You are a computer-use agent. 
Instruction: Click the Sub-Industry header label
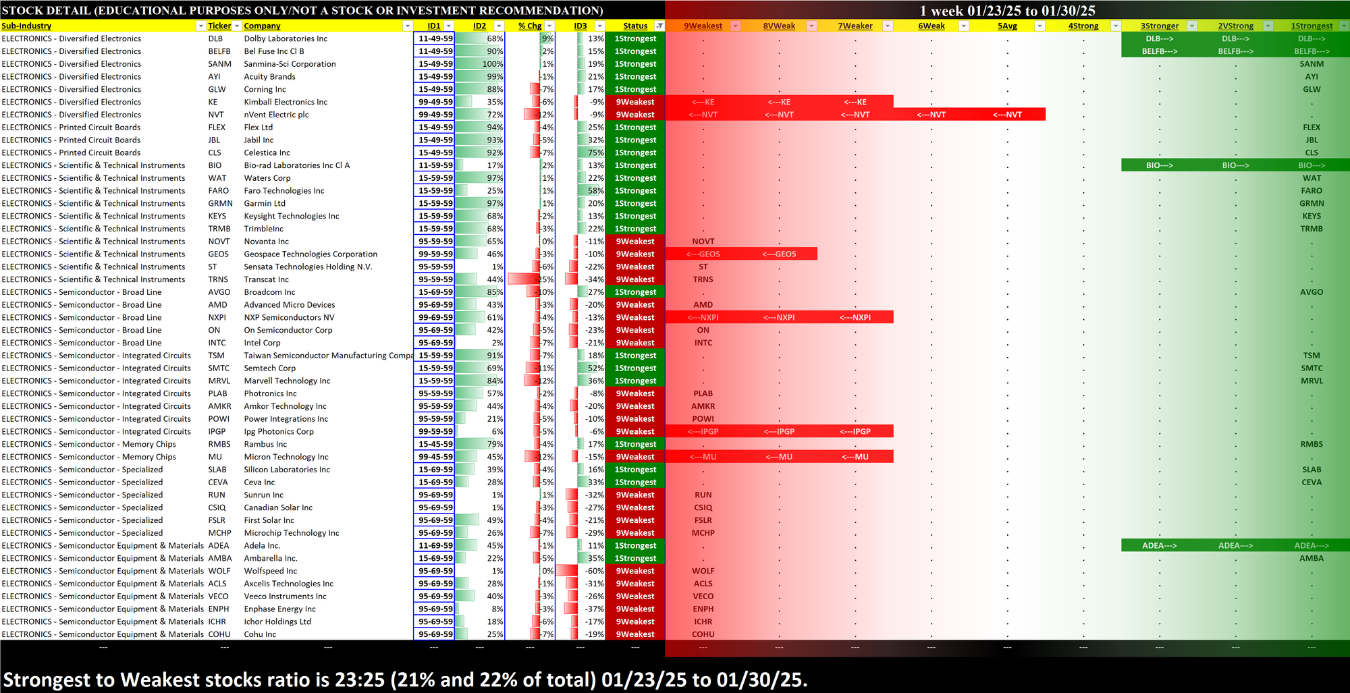pyautogui.click(x=26, y=26)
